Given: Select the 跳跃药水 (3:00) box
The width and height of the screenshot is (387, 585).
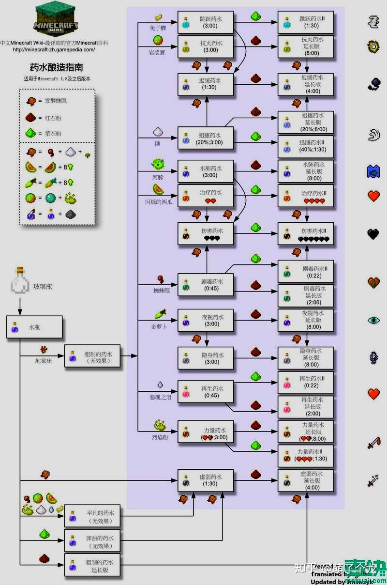Looking at the screenshot, I should (x=206, y=22).
